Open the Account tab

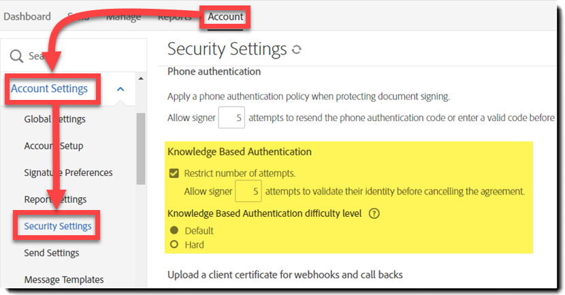[x=225, y=17]
